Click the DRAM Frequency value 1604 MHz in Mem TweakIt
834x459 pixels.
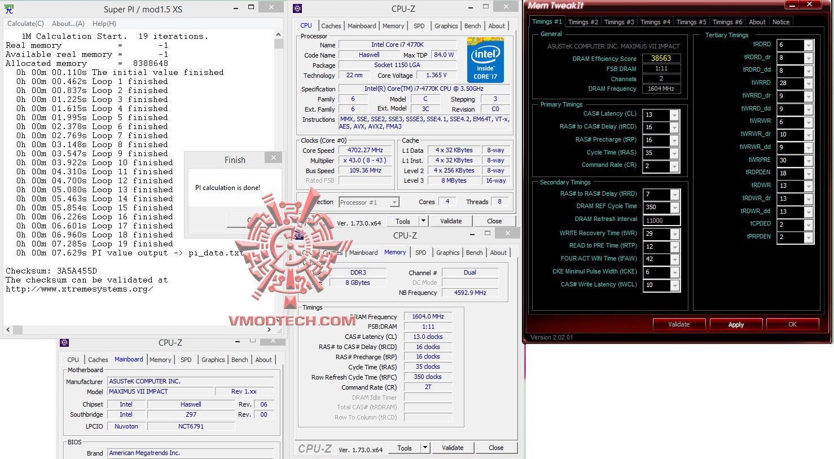point(661,89)
